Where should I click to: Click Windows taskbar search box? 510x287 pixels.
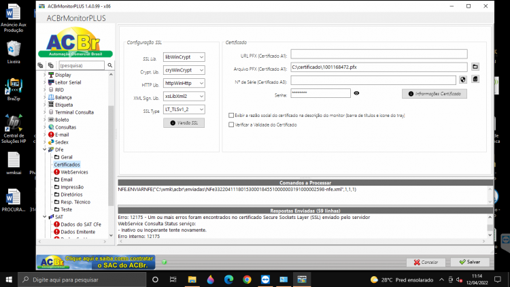[82, 280]
